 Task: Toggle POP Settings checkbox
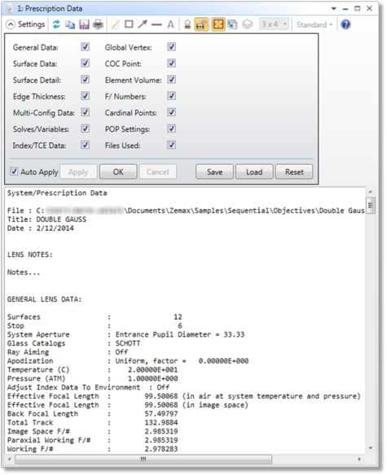[171, 129]
